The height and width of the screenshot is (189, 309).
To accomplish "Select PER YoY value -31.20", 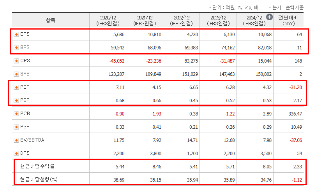I will (296, 87).
